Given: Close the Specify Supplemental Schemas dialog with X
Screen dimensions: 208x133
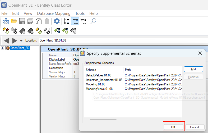Looking at the screenshot, I should pyautogui.click(x=200, y=53).
